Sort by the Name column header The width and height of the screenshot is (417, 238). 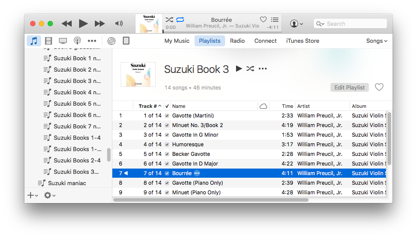214,106
